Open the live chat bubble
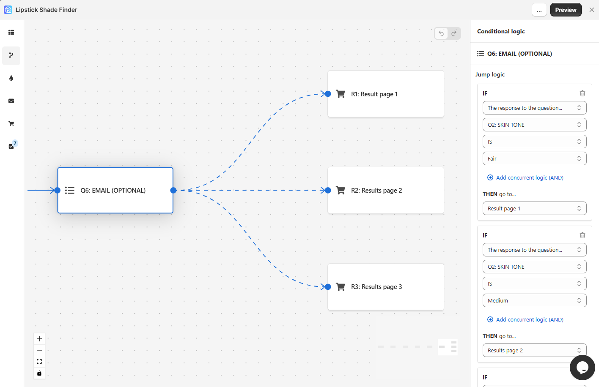Image resolution: width=599 pixels, height=387 pixels. [x=582, y=368]
